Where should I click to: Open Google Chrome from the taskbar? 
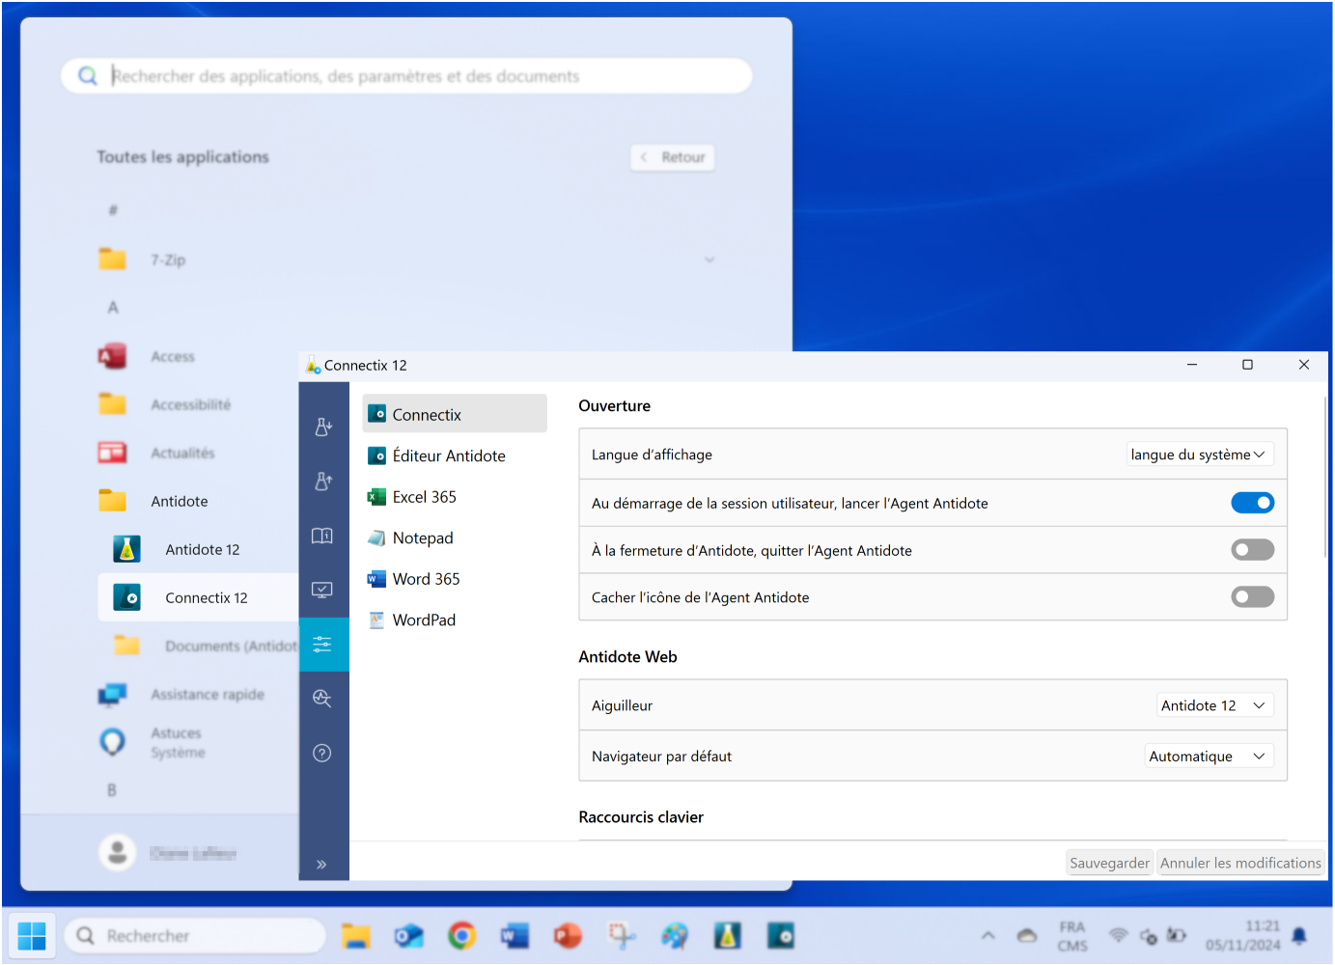pyautogui.click(x=462, y=935)
